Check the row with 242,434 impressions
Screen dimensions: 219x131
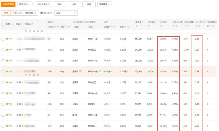click(x=3, y=50)
